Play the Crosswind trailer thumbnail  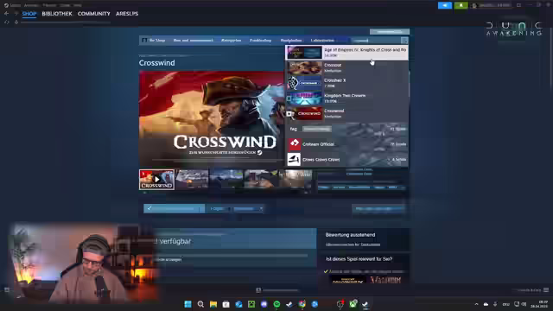click(156, 180)
